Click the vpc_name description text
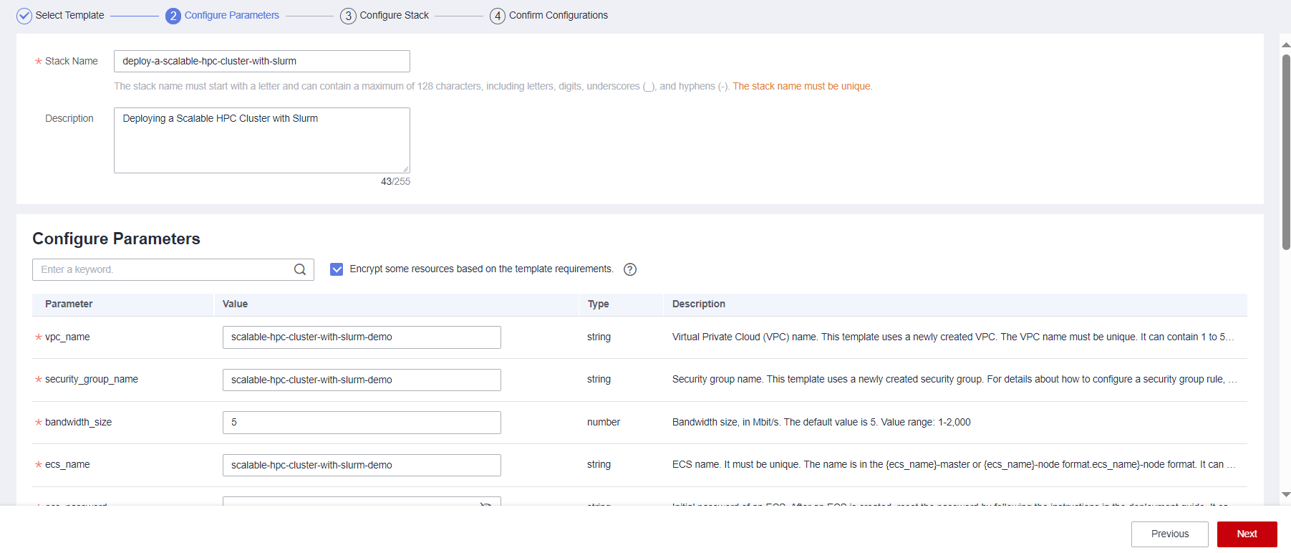The image size is (1291, 553). tap(953, 337)
